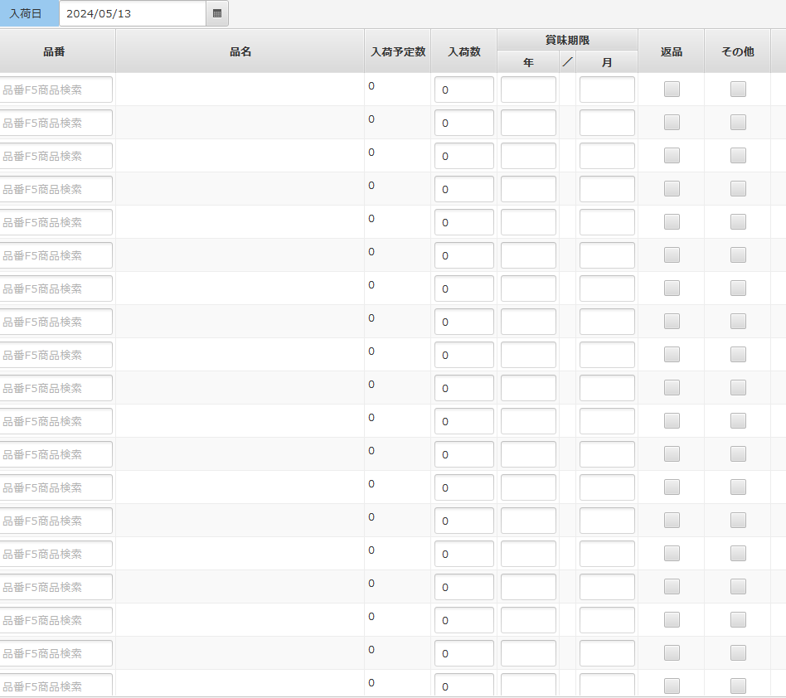This screenshot has height=698, width=786.
Task: Tick 返品 checkbox in the sixteenth row
Action: [x=672, y=586]
